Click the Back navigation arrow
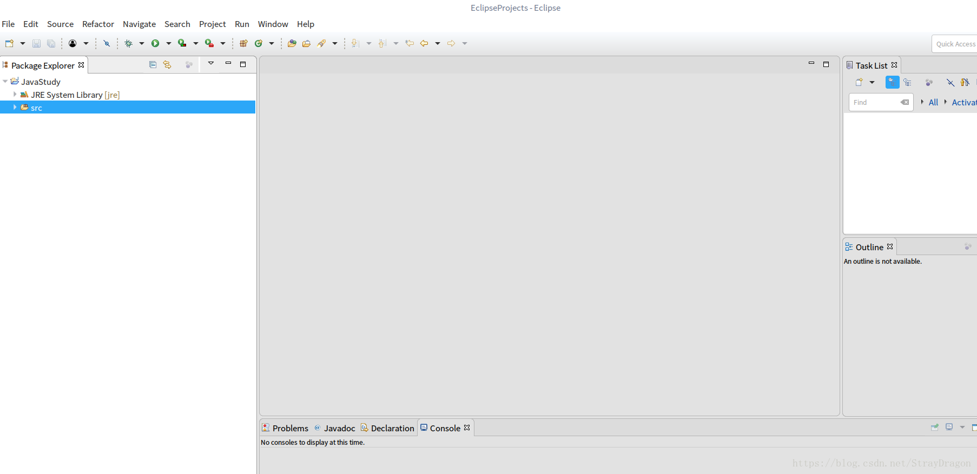 [424, 43]
